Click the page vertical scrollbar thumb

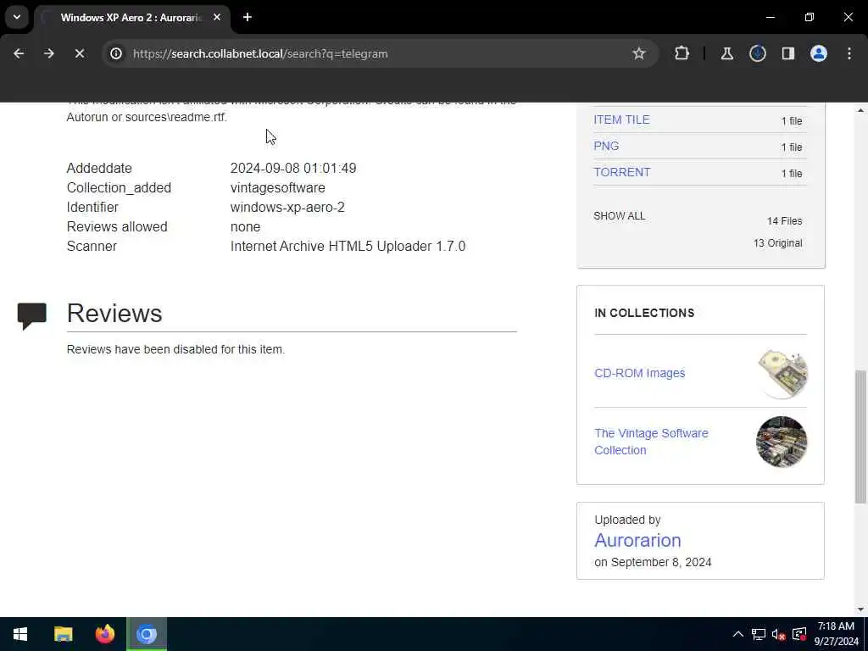pos(860,437)
